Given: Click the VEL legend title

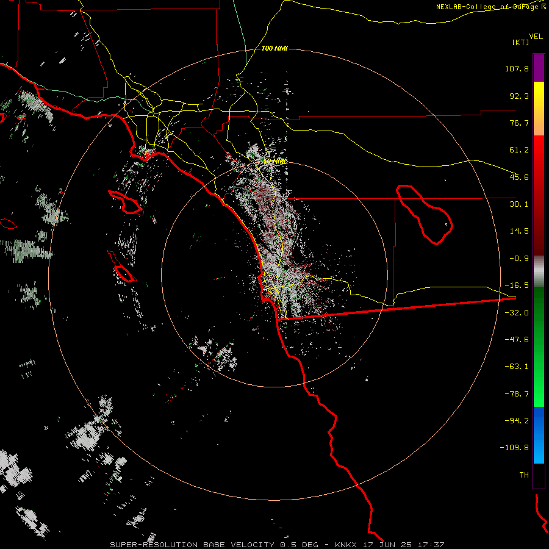Looking at the screenshot, I should coord(536,37).
